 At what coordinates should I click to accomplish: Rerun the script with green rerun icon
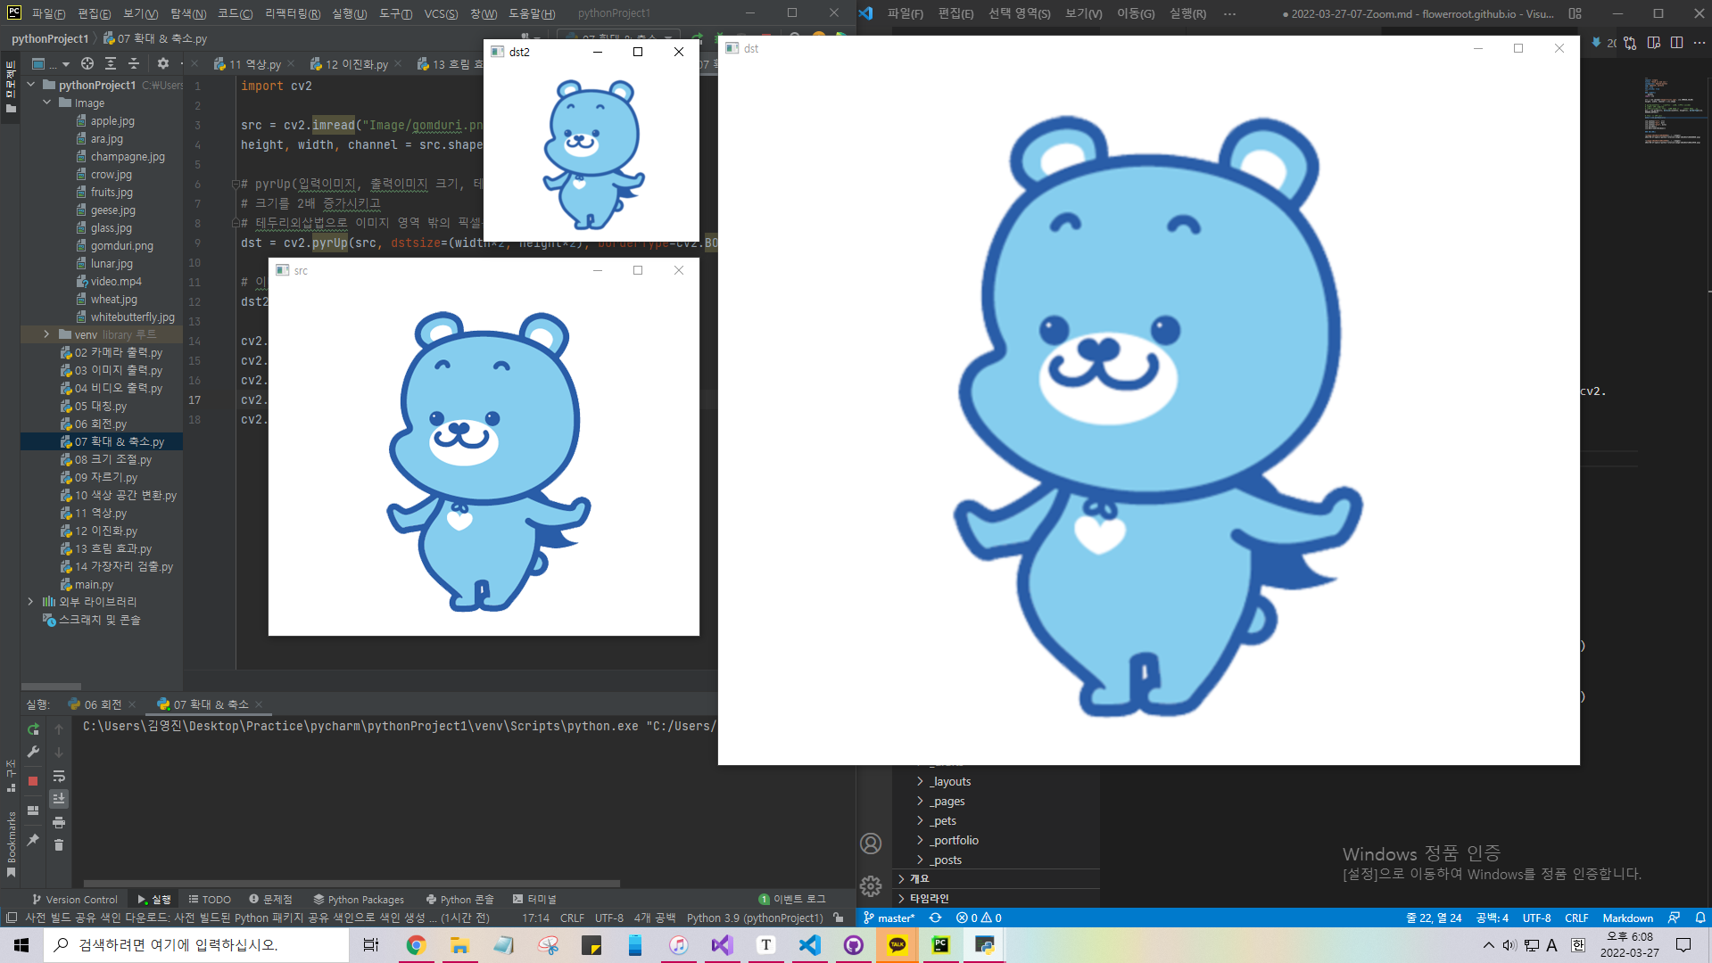(33, 729)
